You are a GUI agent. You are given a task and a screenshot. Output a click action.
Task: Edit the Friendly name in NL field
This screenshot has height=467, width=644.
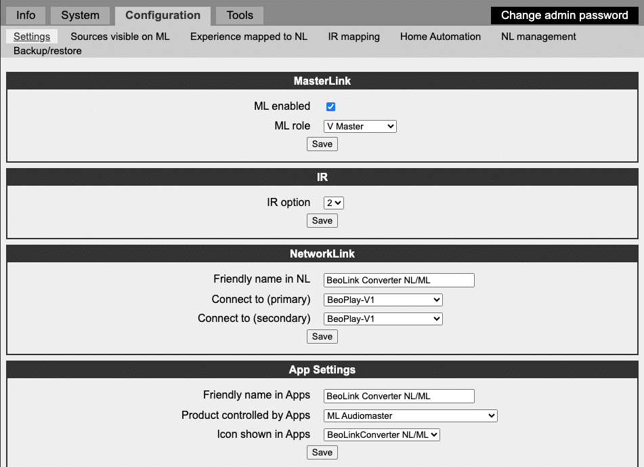pyautogui.click(x=399, y=280)
